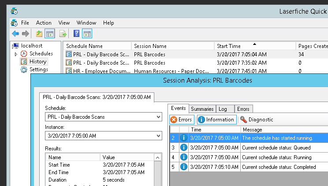This screenshot has width=328, height=186.
Task: Click the End Time result row
Action: 100,172
